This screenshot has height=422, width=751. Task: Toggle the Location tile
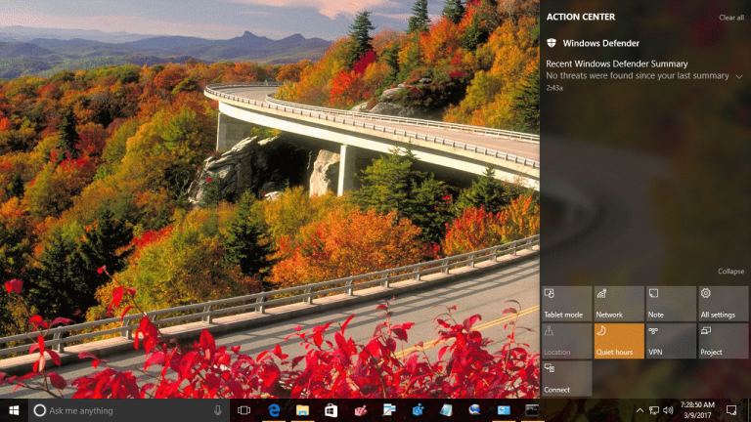tap(567, 341)
